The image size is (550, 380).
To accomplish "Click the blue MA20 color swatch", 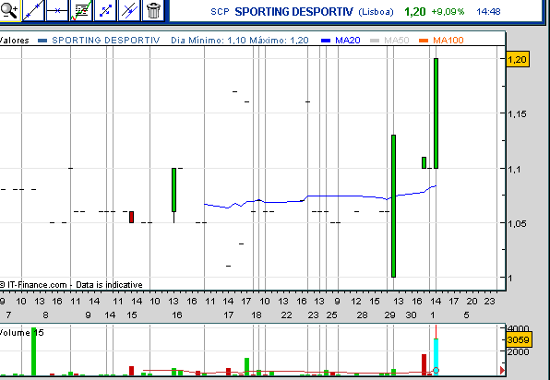I will 326,41.
